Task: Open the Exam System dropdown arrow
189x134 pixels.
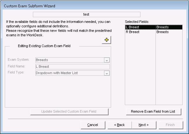Action: [x=107, y=60]
